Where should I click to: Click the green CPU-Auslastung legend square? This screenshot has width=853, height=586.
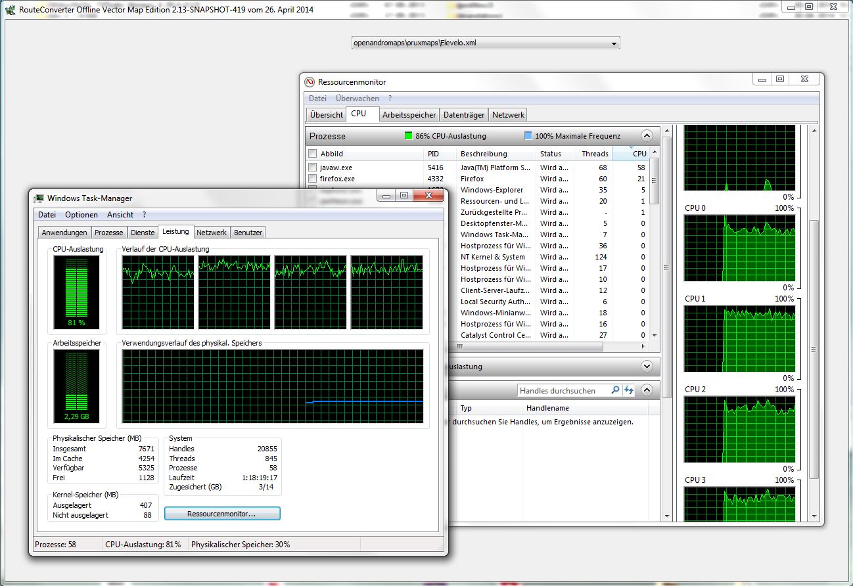[x=409, y=136]
